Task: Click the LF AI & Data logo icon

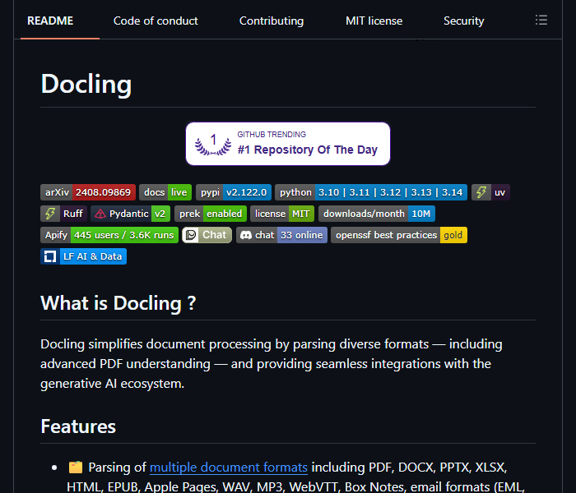Action: point(50,256)
